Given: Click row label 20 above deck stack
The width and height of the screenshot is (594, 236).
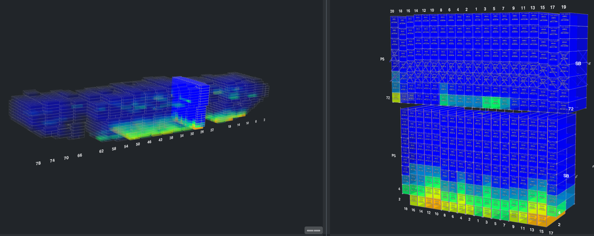Looking at the screenshot, I should (x=392, y=11).
